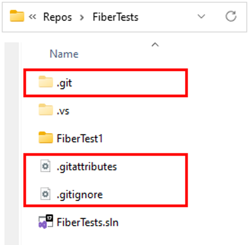Select the .git folder name
249x245 pixels.
(x=64, y=83)
